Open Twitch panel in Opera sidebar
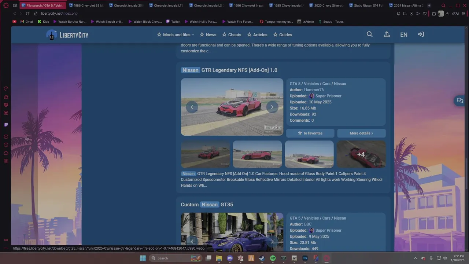 [x=6, y=125]
